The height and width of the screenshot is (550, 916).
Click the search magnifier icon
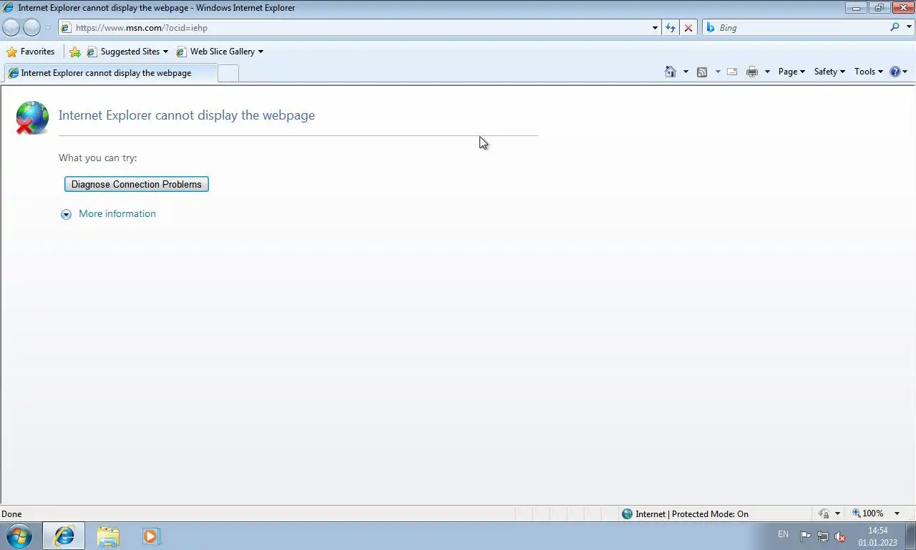click(x=895, y=27)
